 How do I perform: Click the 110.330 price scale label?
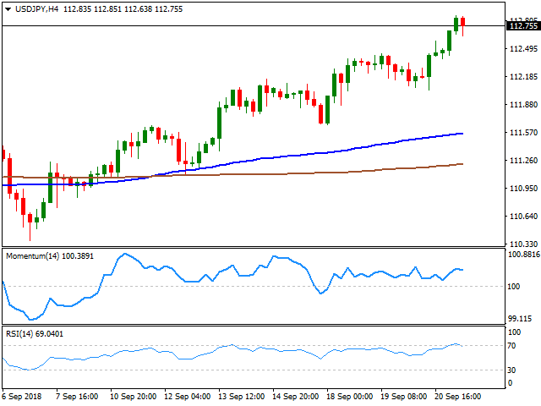coord(523,244)
